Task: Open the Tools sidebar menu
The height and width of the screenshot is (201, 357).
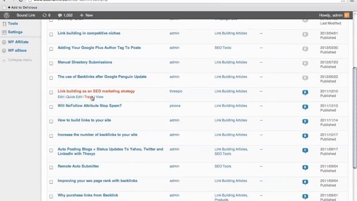Action: [x=13, y=23]
